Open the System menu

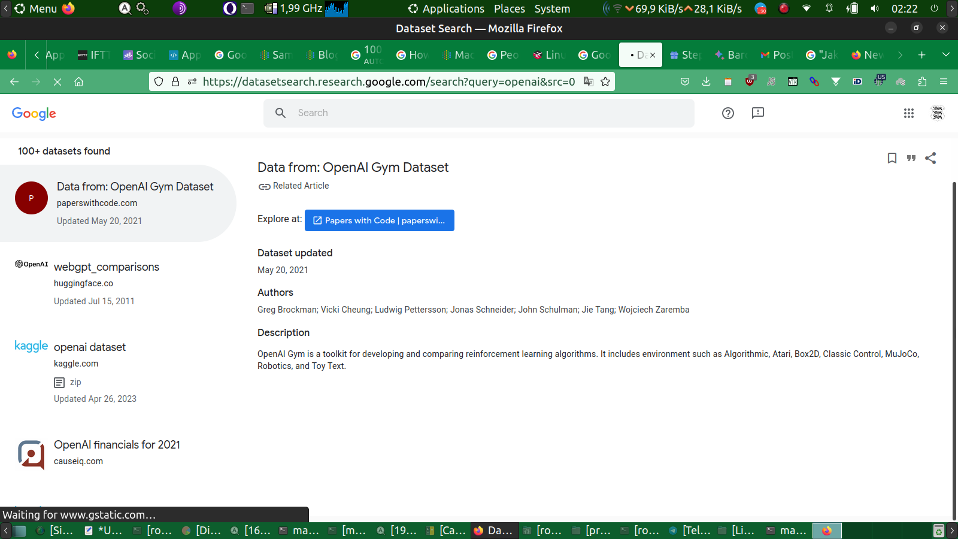click(x=552, y=8)
